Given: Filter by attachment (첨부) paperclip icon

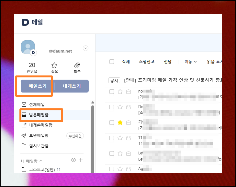Looking at the screenshot, I should 77,68.
